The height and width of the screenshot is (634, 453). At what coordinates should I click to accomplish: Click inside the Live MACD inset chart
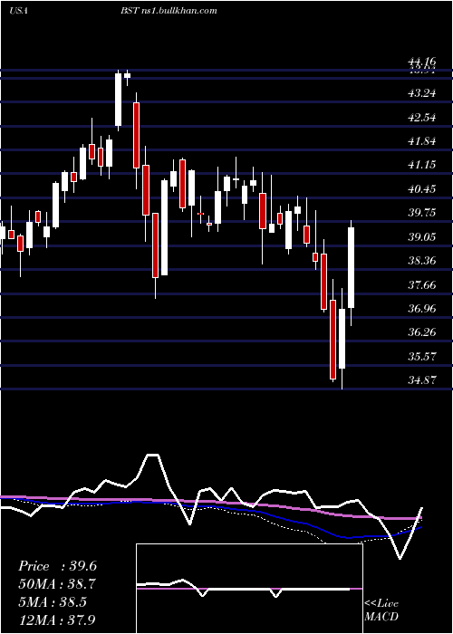[249, 589]
